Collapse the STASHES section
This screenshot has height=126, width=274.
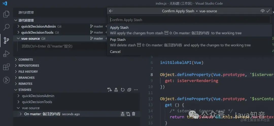(16, 90)
